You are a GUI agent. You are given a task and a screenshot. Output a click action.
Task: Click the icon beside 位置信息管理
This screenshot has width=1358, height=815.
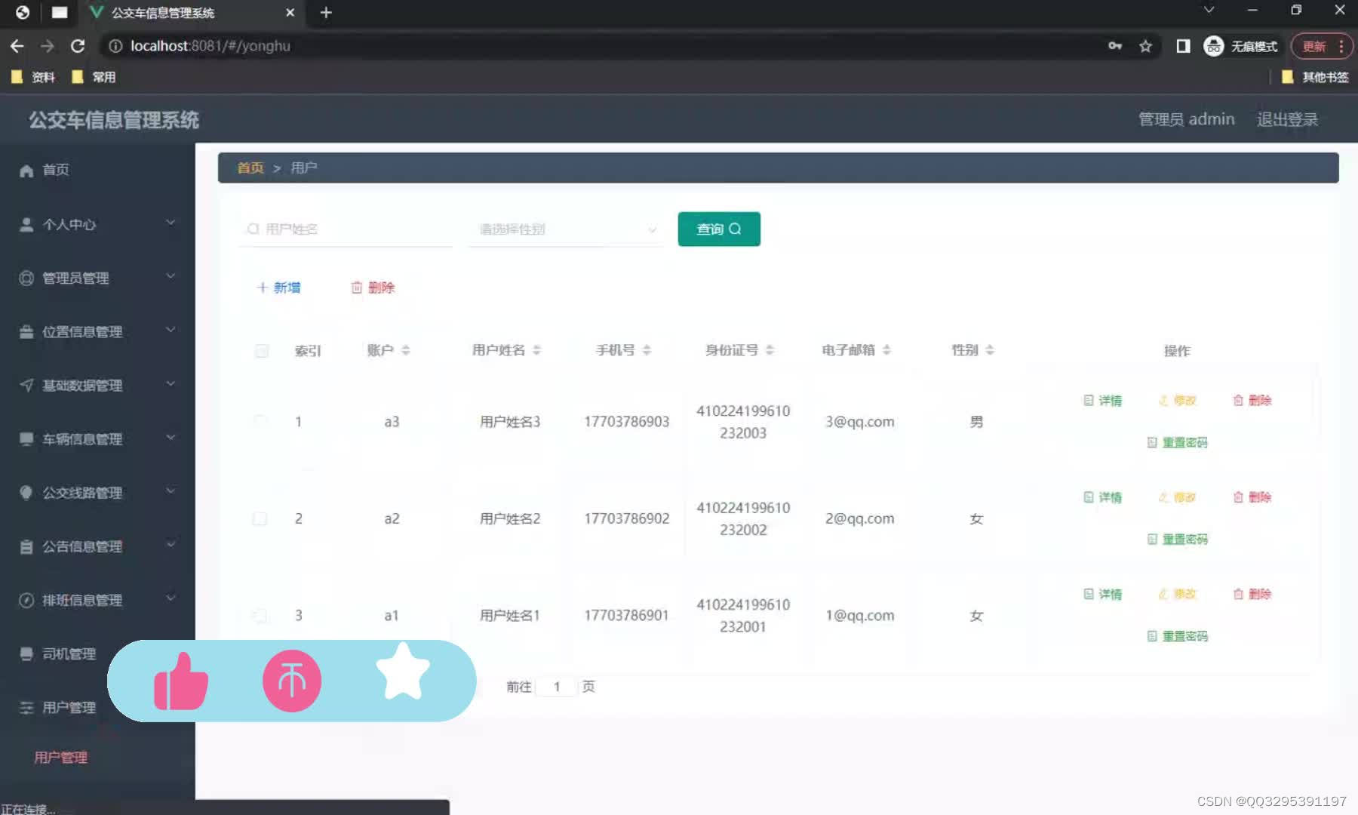coord(26,331)
